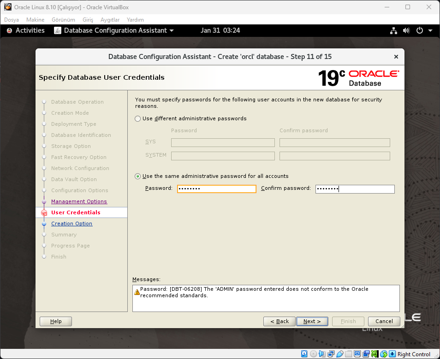440x359 pixels.
Task: Click VirtualBox mouse integration status icon
Action: pos(384,354)
